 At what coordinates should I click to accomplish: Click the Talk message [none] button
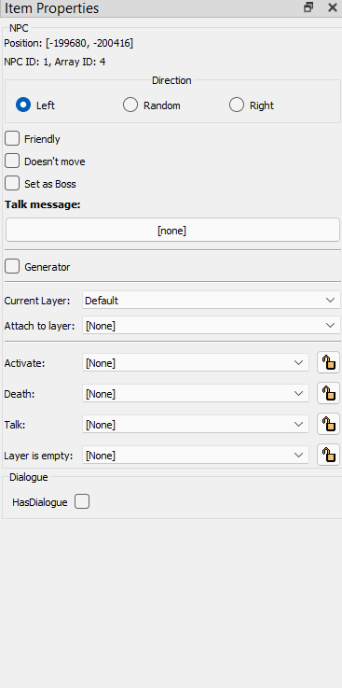(172, 230)
